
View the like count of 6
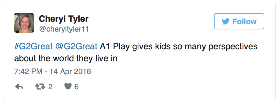pos(76,87)
